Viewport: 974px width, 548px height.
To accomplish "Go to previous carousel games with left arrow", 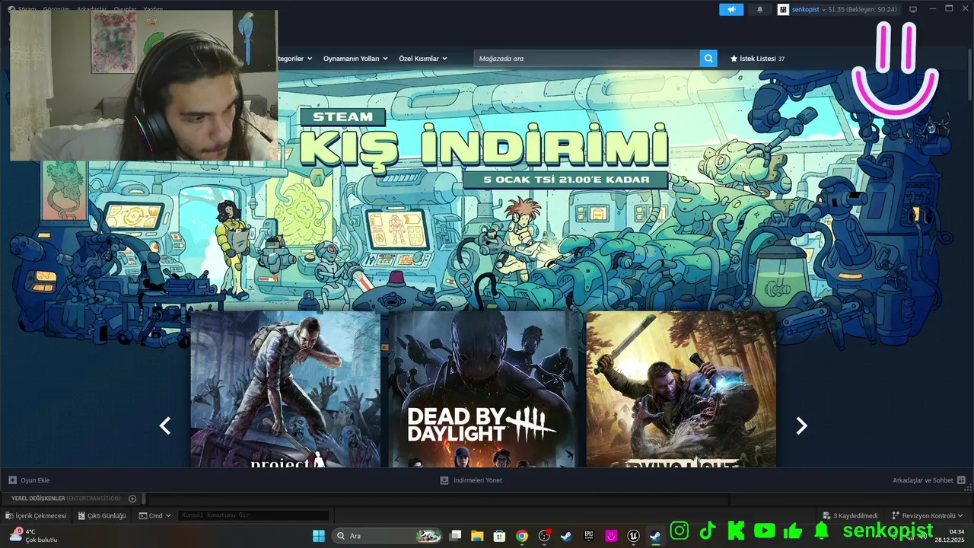I will coord(165,426).
